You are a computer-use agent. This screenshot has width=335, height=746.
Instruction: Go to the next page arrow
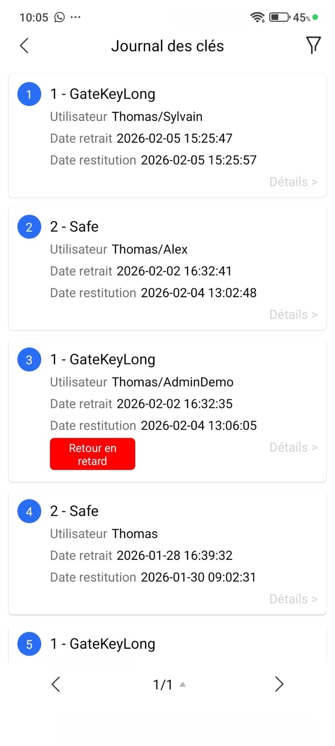pos(279,684)
